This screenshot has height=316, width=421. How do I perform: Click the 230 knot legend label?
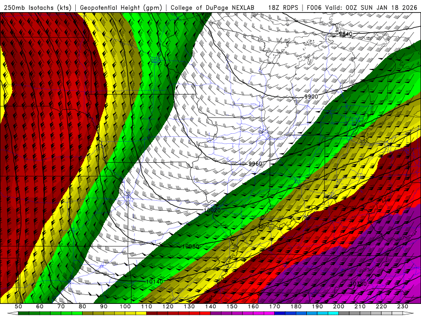(x=403, y=307)
